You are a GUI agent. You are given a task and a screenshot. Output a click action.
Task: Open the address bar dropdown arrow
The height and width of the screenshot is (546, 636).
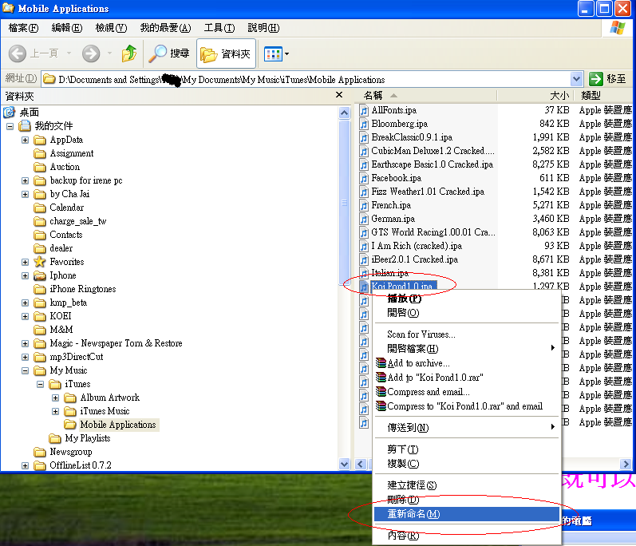point(576,79)
